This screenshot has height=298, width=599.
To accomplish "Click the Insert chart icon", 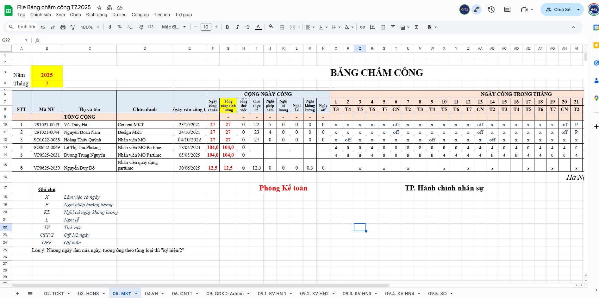I will tap(383, 27).
